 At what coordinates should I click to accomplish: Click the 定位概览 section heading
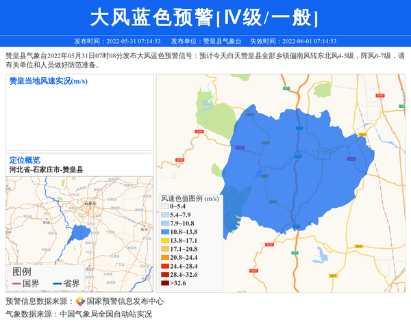point(25,160)
